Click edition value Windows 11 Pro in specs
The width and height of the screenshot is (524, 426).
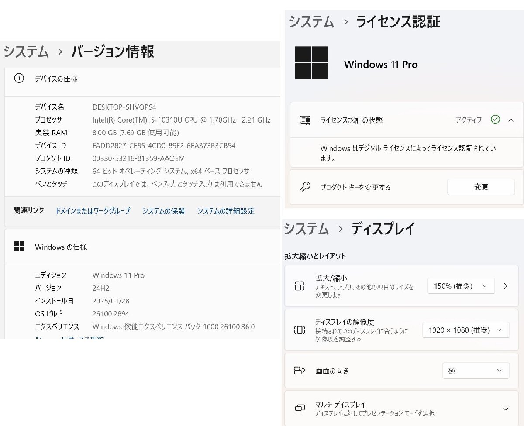(x=118, y=275)
